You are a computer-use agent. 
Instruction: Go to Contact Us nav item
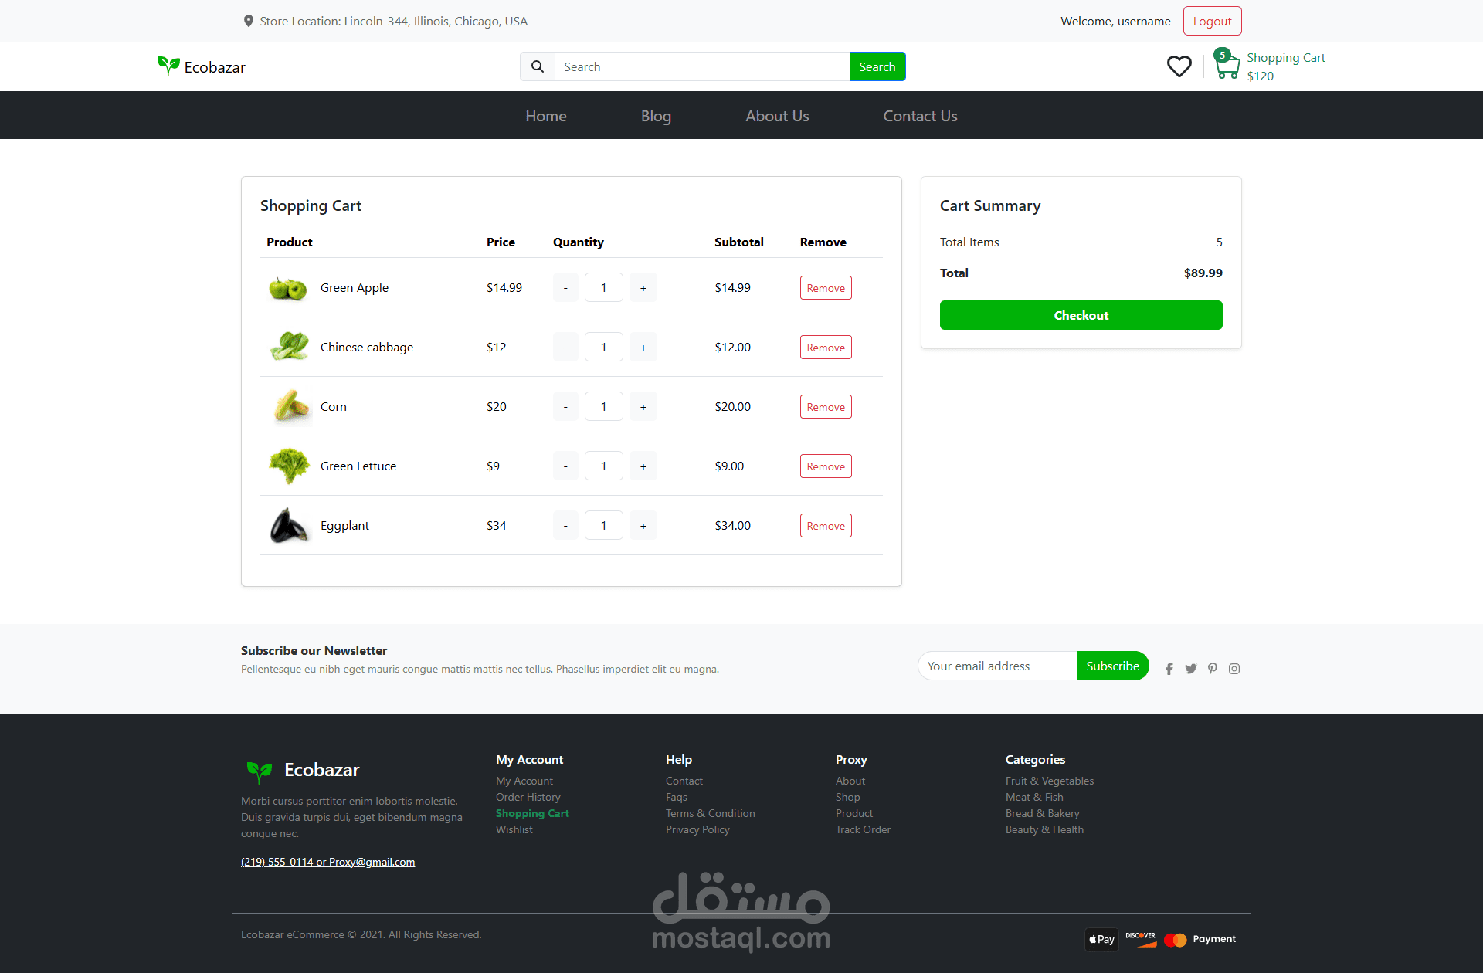(x=920, y=116)
